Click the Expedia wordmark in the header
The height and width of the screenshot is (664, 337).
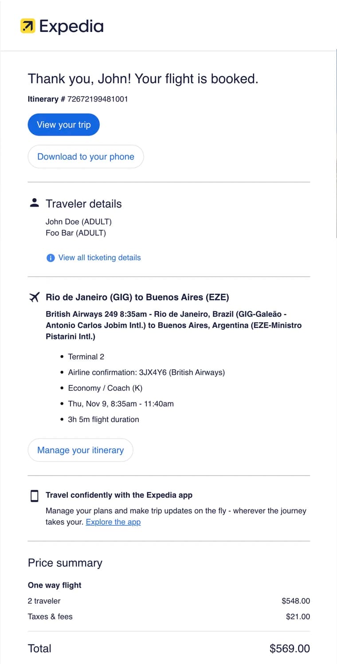click(x=71, y=27)
